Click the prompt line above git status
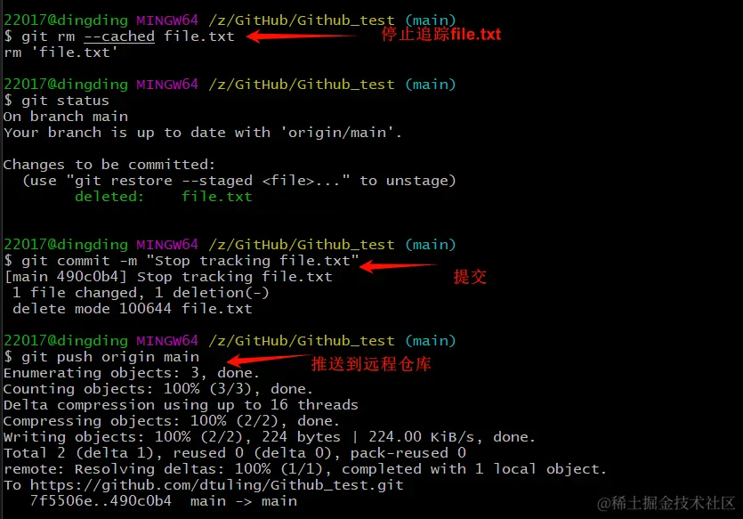The image size is (743, 519). click(x=230, y=85)
